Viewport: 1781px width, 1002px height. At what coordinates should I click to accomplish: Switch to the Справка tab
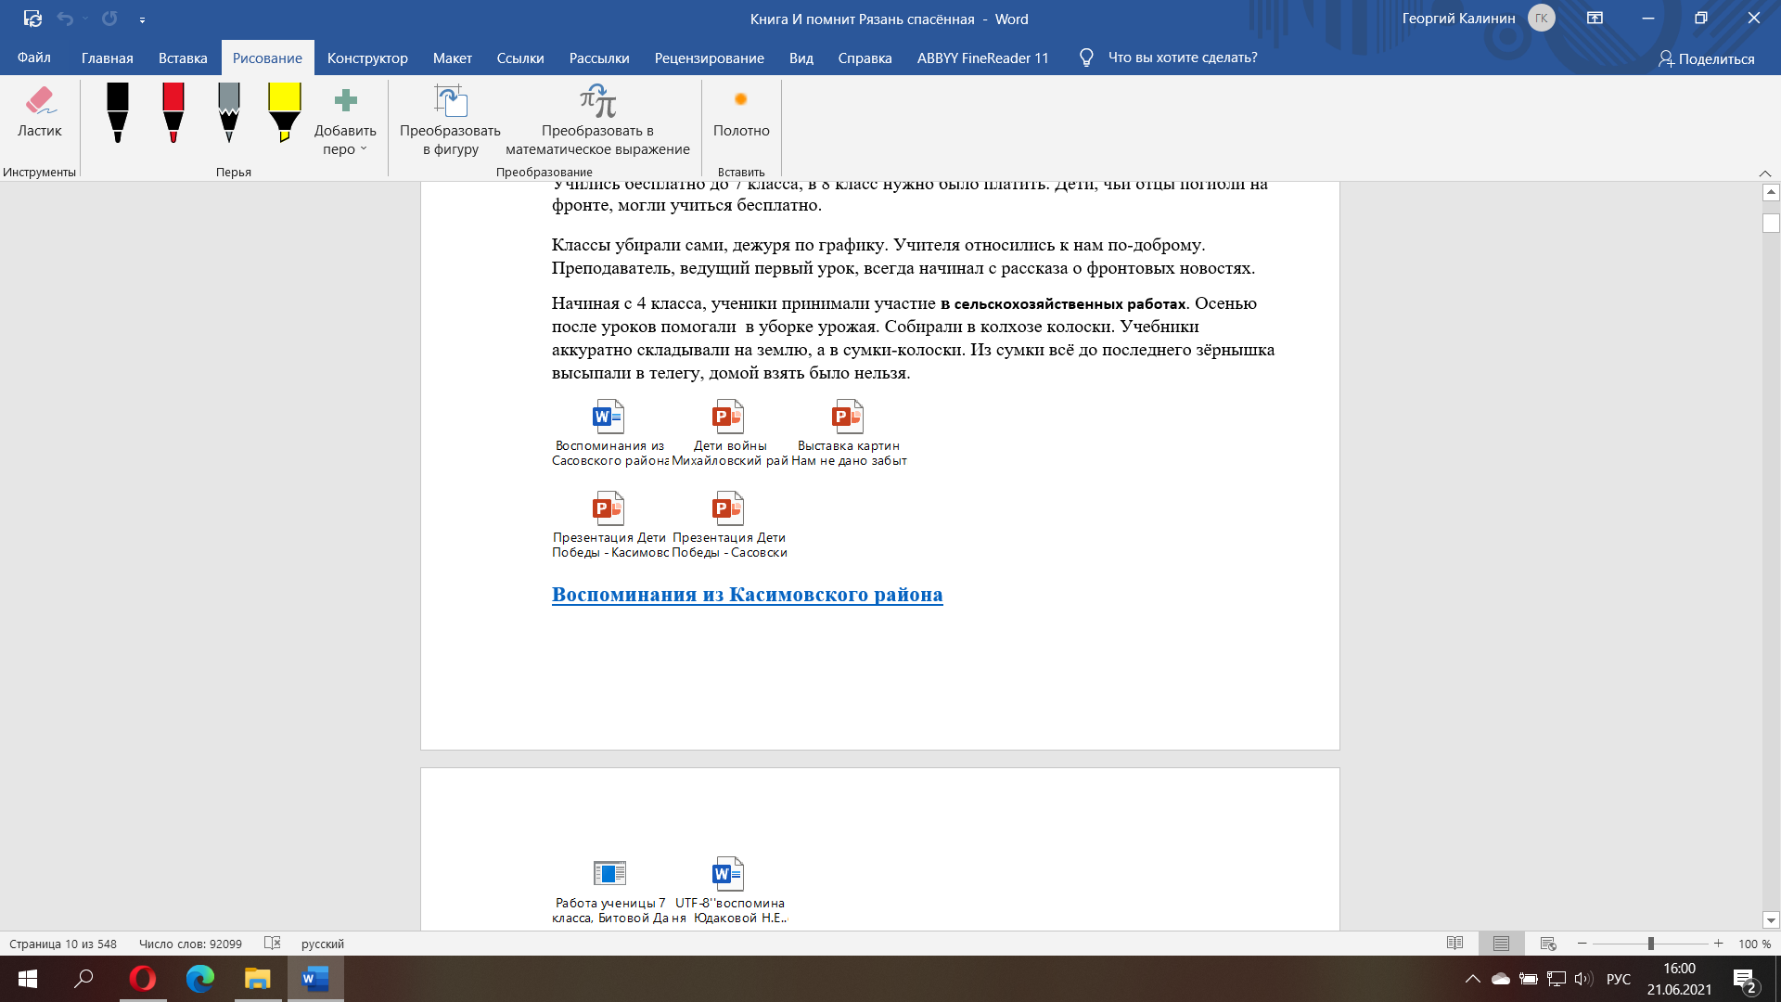pyautogui.click(x=865, y=58)
